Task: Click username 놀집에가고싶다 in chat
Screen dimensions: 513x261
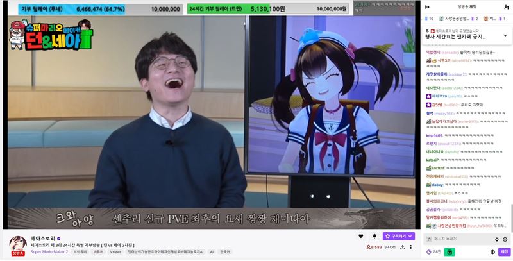Action: point(444,121)
